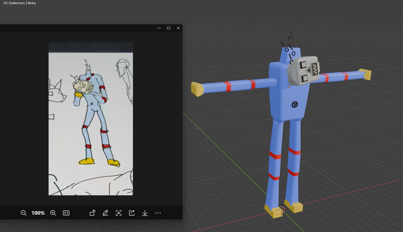Activate text recognition scan icon
The image size is (403, 232).
[x=119, y=213]
